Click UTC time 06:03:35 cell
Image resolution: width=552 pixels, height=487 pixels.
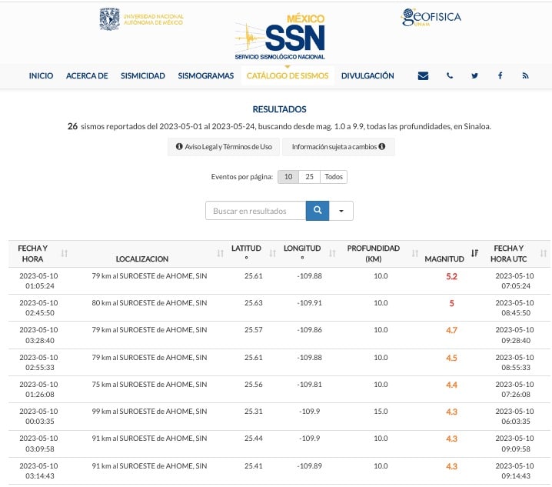(x=514, y=416)
